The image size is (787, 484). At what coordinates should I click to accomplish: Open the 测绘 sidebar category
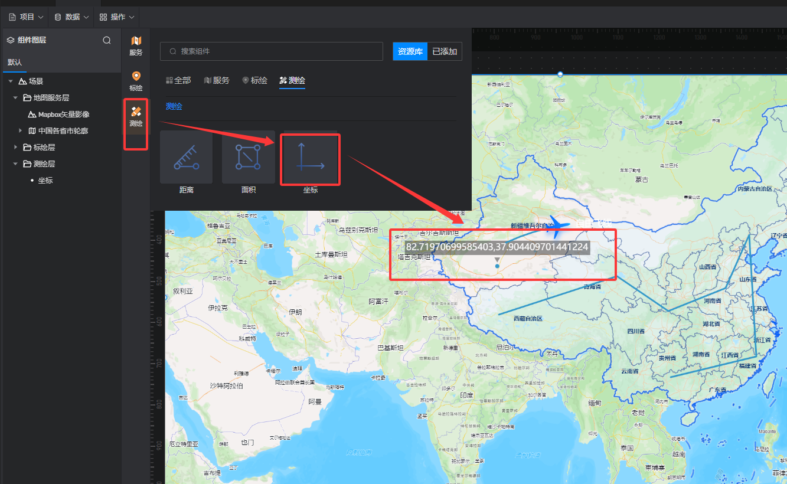(x=136, y=116)
